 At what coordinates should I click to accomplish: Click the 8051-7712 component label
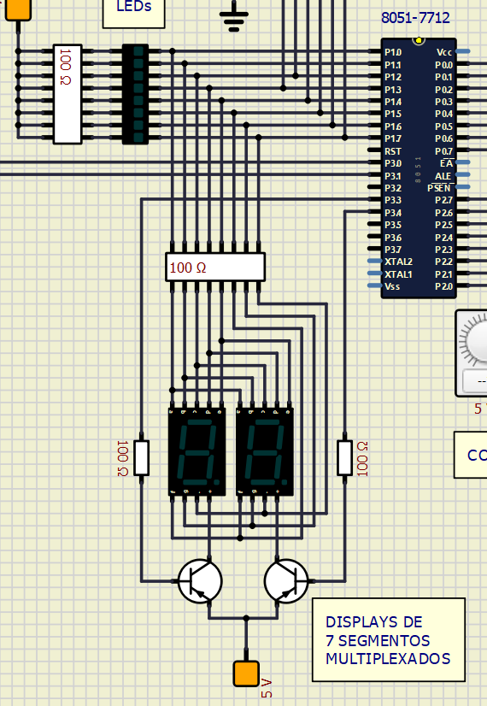point(415,18)
